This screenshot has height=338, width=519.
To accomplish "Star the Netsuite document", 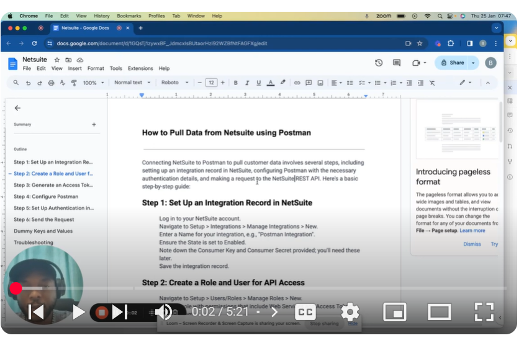I will coord(57,60).
